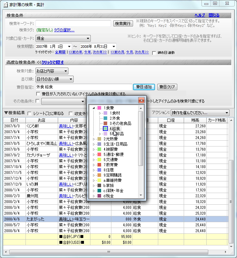Image resolution: width=237 pixels, height=258 pixels.
Task: Select the d.税金 category icon
Action: (99, 196)
